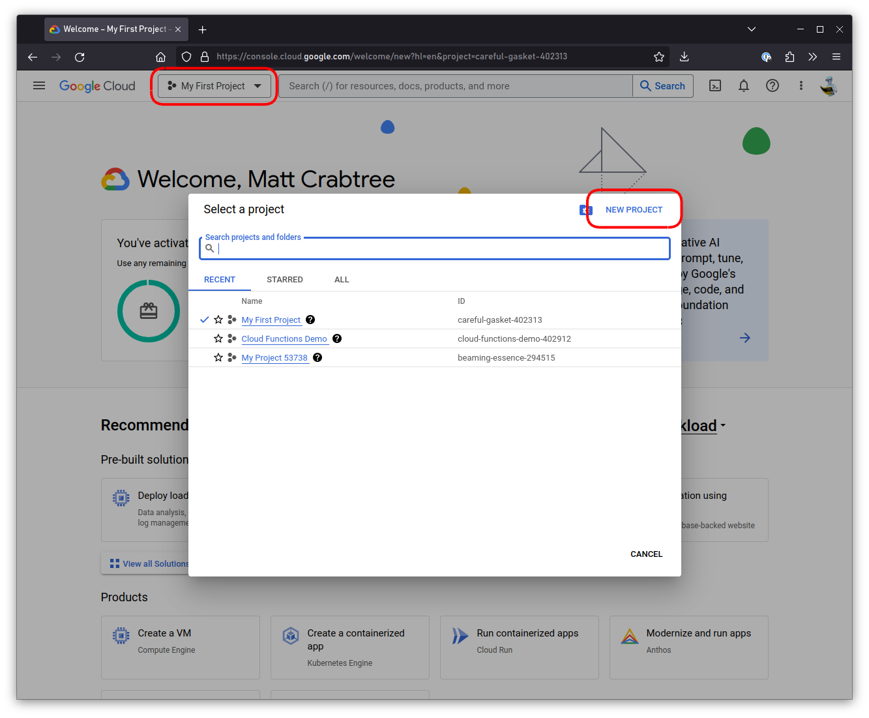The width and height of the screenshot is (869, 718).
Task: Bookmark this page with the star icon
Action: click(x=659, y=57)
